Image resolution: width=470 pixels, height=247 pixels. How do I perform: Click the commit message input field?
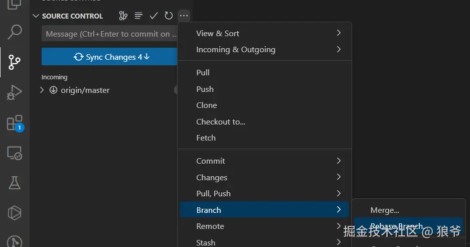[x=110, y=34]
